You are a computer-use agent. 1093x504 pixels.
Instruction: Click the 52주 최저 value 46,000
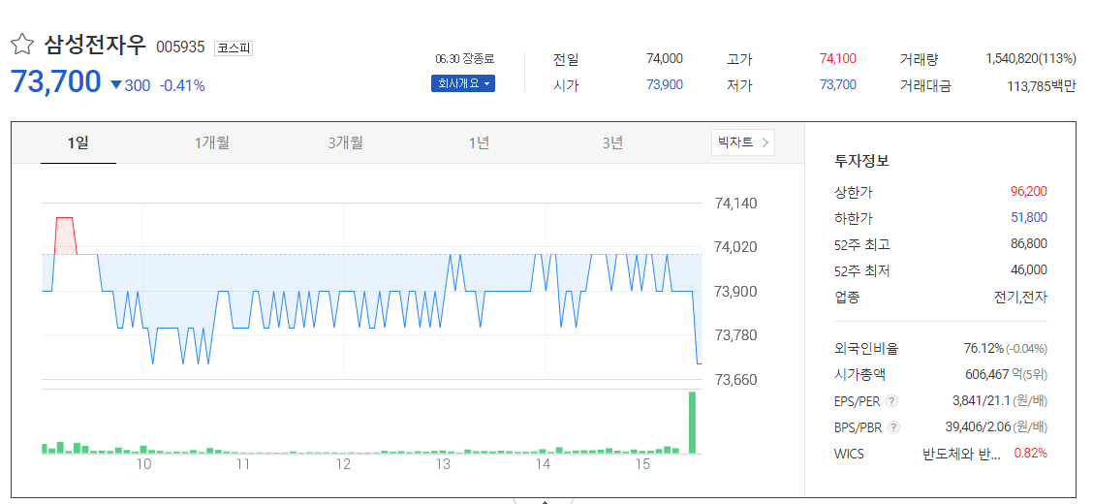[1029, 270]
